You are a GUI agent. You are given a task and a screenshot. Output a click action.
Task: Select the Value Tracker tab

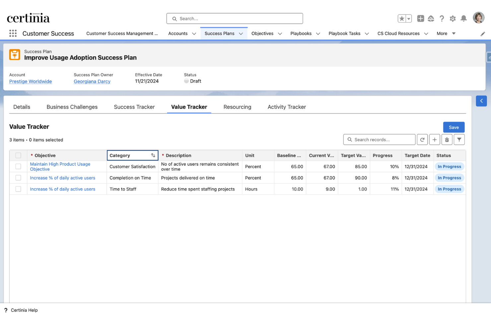(x=189, y=107)
